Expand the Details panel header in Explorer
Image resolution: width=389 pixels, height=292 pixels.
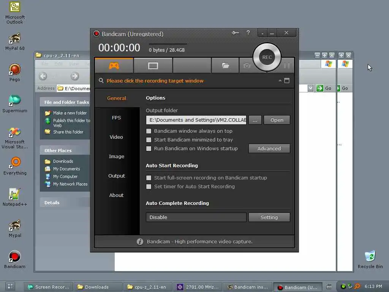coord(65,203)
